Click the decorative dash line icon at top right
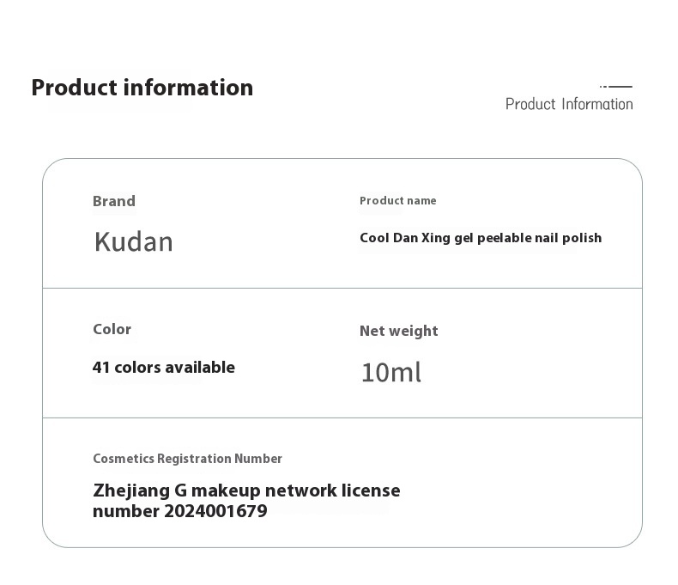 (x=616, y=87)
